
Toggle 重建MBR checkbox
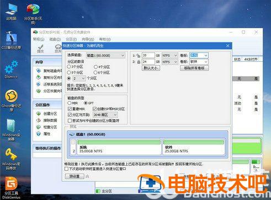pyautogui.click(x=70, y=109)
